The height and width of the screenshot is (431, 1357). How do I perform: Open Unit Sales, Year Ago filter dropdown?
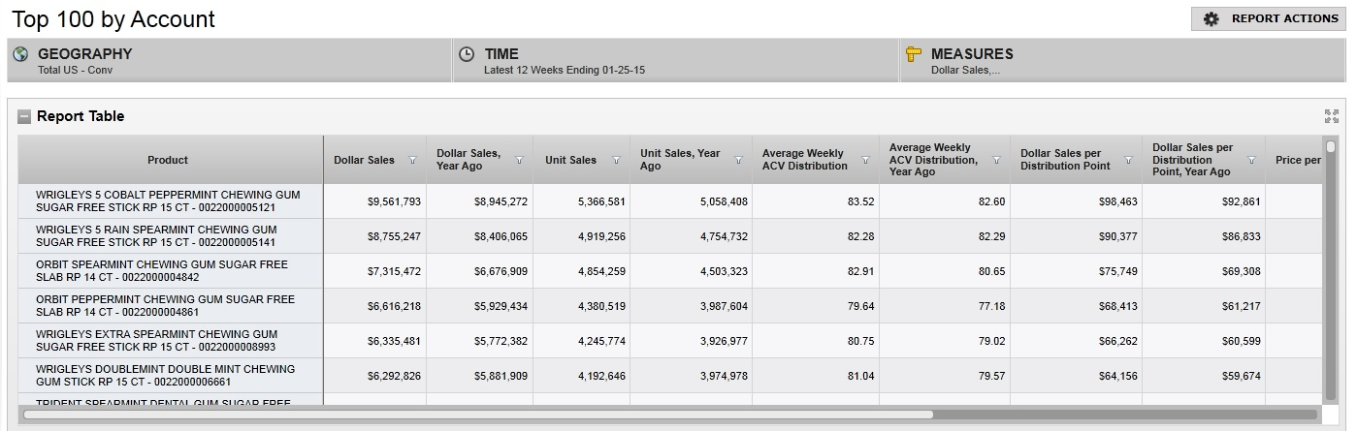tap(738, 161)
